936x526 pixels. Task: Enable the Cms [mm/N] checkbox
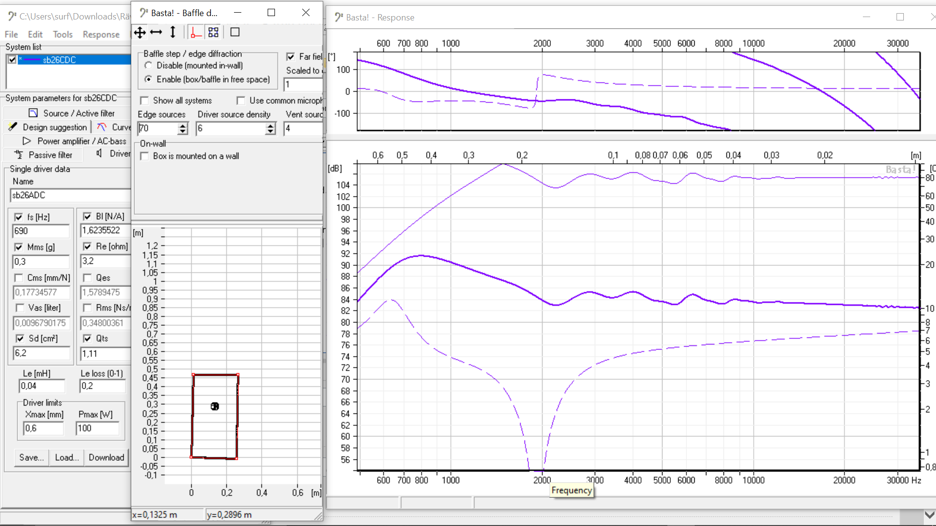point(19,278)
